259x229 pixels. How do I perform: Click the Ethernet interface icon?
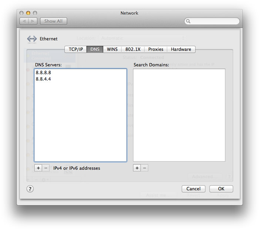pos(32,39)
